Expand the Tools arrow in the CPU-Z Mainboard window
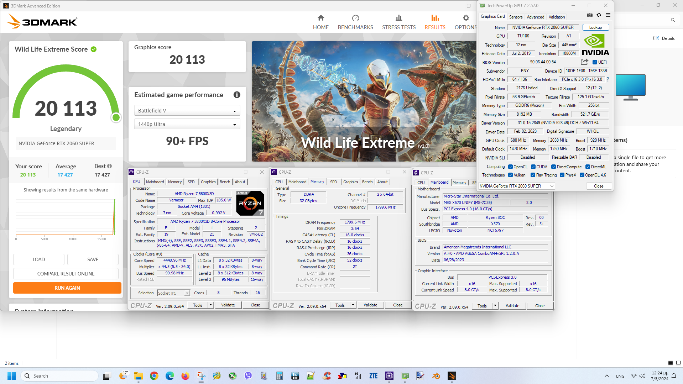This screenshot has height=384, width=683. point(495,305)
